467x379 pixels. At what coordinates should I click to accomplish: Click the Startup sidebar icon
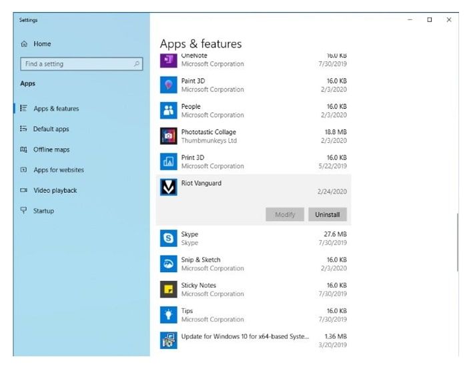23,210
